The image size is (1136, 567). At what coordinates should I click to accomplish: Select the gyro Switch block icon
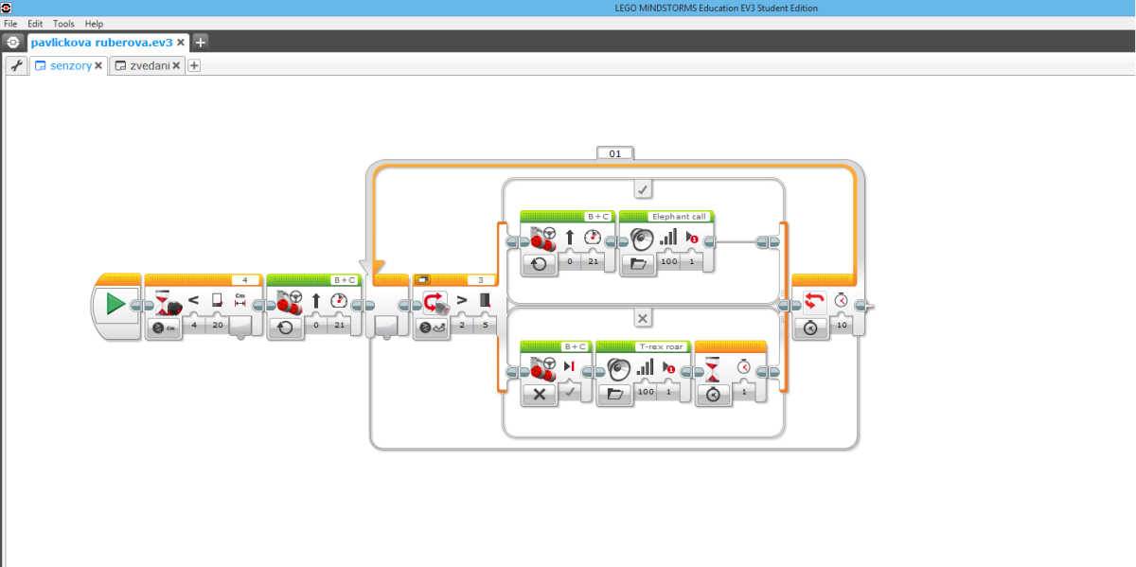click(434, 301)
